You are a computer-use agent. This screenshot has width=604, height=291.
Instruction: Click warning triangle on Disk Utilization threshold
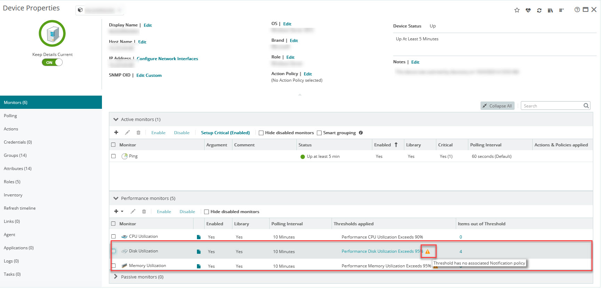(x=428, y=251)
